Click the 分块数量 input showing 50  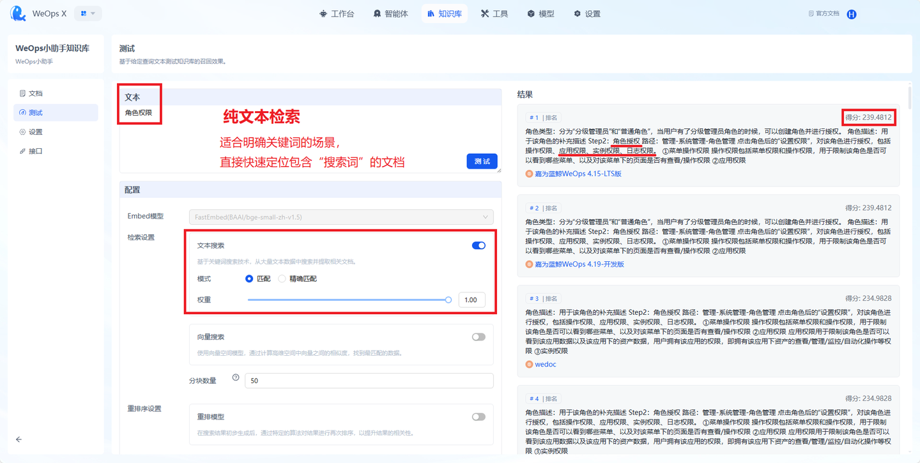[369, 381]
